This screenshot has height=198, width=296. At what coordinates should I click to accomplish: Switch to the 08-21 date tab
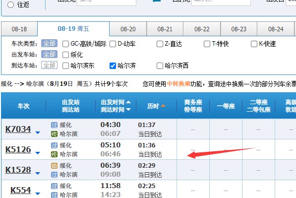(165, 29)
